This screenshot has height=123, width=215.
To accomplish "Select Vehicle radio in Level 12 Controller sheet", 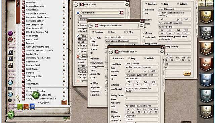I will pyautogui.click(x=178, y=4).
